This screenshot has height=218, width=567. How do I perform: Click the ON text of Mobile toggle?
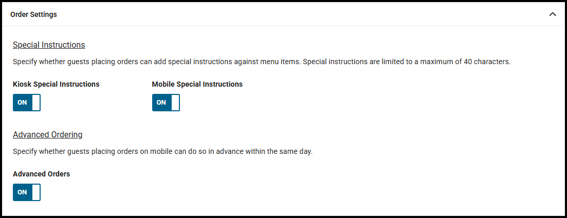[x=161, y=103]
